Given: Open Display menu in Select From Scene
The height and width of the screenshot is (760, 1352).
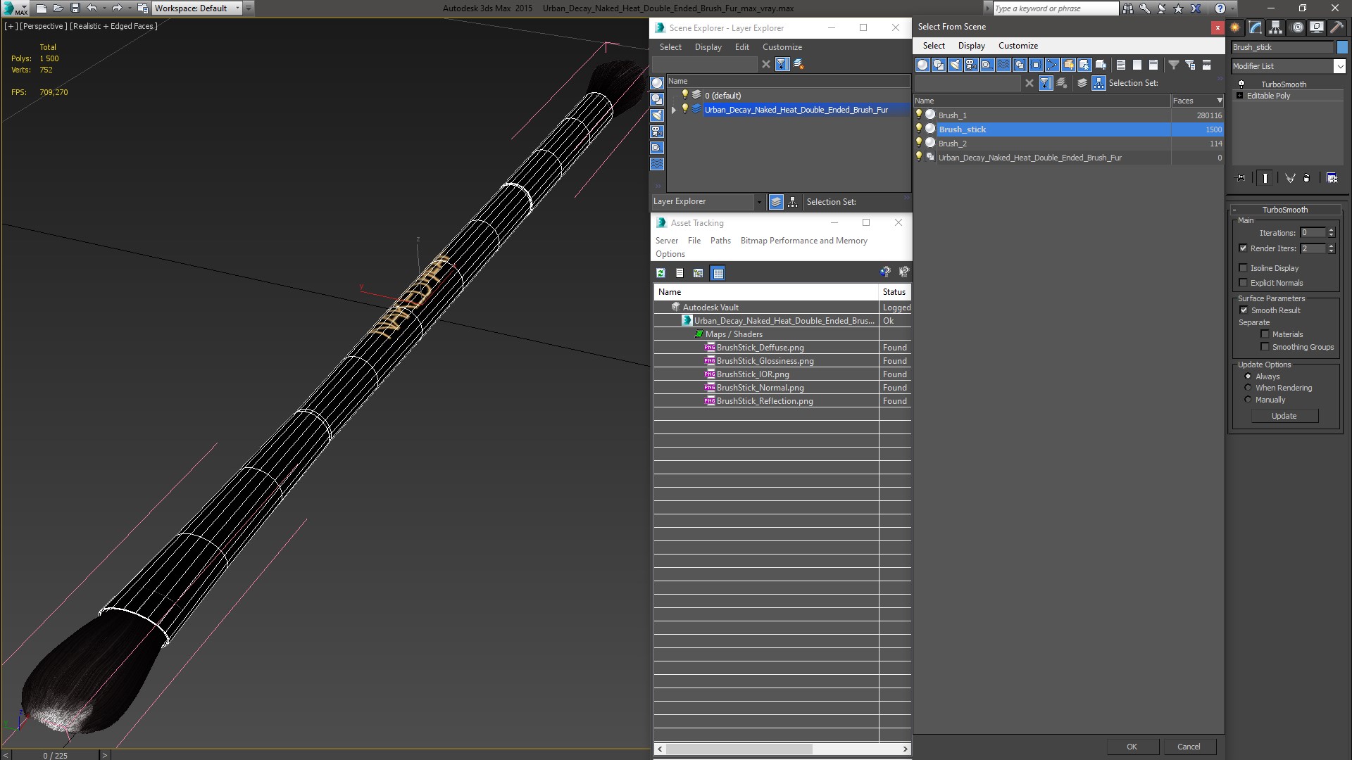Looking at the screenshot, I should [x=971, y=46].
